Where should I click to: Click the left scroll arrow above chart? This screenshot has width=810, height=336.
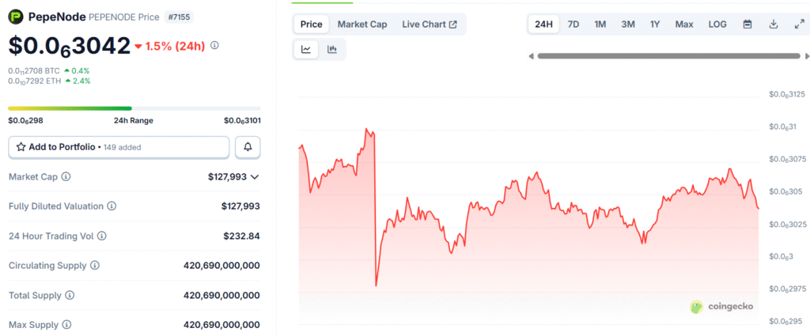tap(531, 56)
